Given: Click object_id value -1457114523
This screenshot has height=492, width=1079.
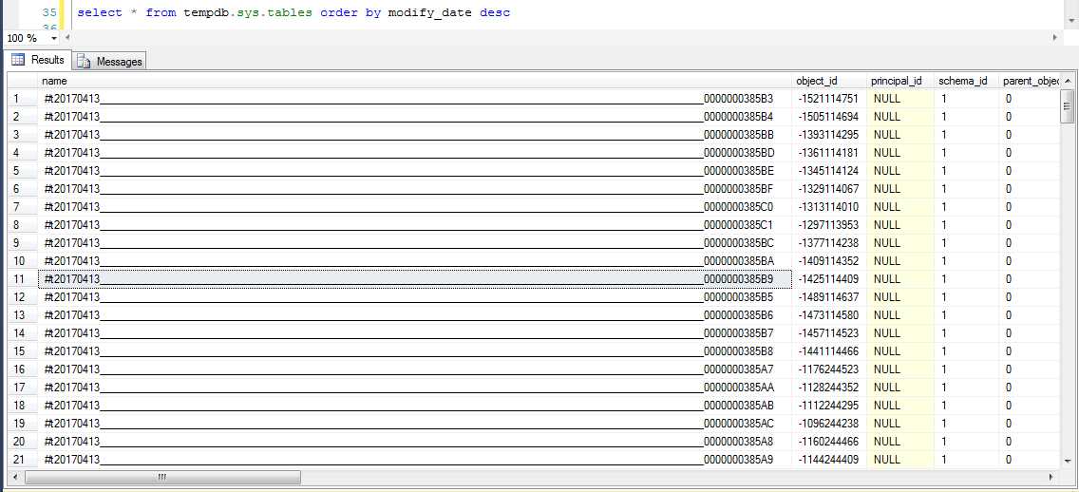Looking at the screenshot, I should click(x=829, y=333).
